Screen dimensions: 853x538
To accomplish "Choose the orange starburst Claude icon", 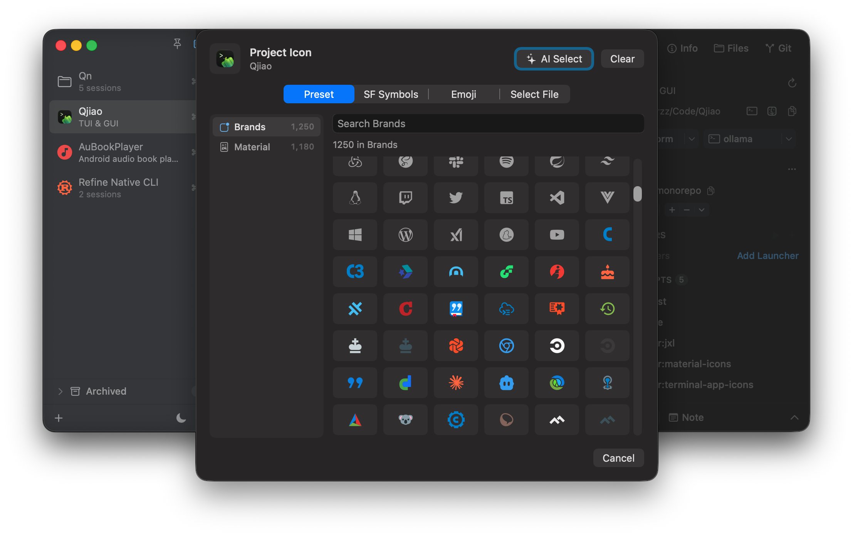I will (x=456, y=383).
